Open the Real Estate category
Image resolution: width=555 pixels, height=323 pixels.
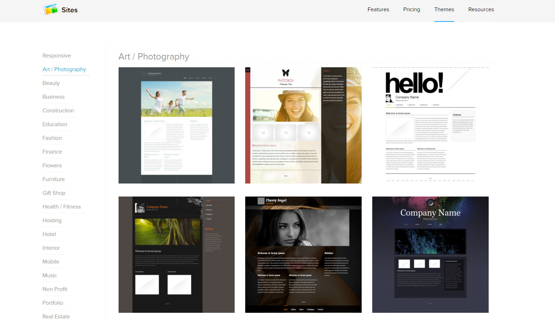point(56,317)
